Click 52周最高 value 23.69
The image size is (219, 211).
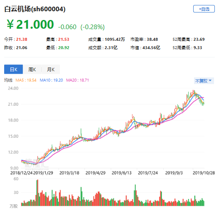pos(199,40)
